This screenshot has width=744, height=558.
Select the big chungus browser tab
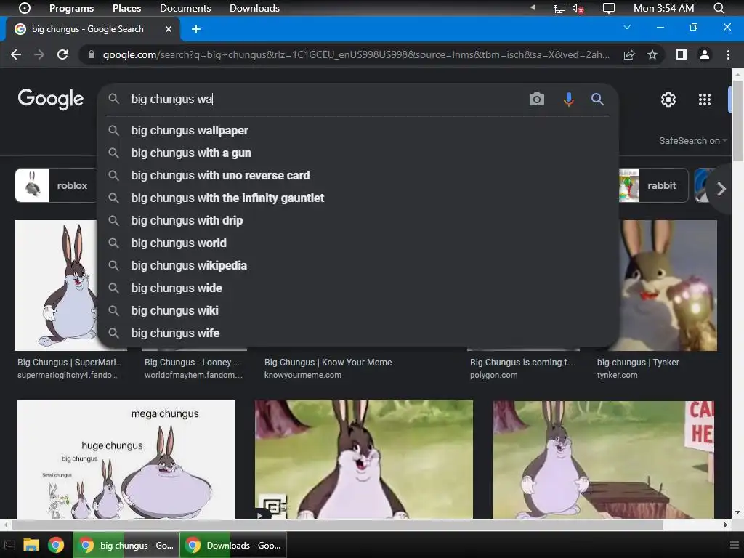[93, 29]
